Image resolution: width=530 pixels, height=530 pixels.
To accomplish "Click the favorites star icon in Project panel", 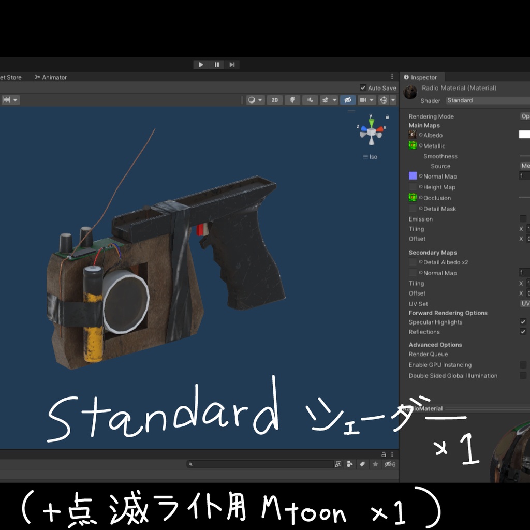I will click(x=375, y=464).
